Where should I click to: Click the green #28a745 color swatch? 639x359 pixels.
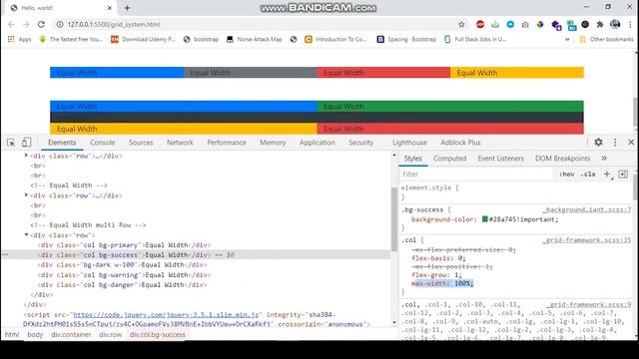(x=484, y=219)
